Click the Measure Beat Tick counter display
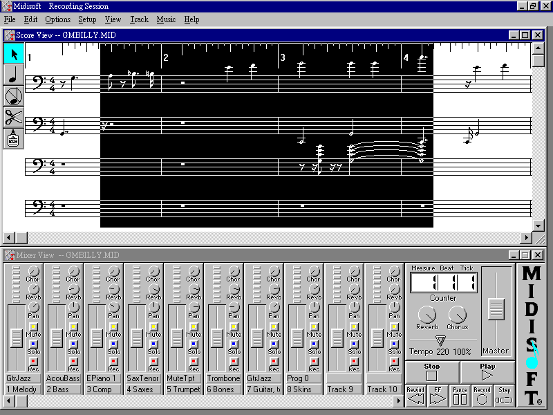Image resolution: width=553 pixels, height=415 pixels. (x=442, y=283)
